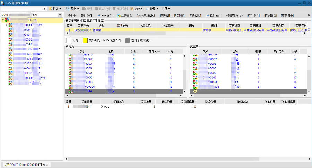Select the 0005 row with quantity 2 in 变更后
The height and width of the screenshot is (168, 312).
(x=124, y=77)
